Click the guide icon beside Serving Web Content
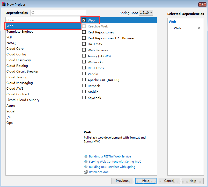The width and height of the screenshot is (208, 187). 86,162
